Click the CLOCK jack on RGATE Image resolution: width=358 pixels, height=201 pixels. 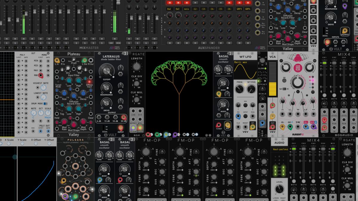pyautogui.click(x=133, y=128)
